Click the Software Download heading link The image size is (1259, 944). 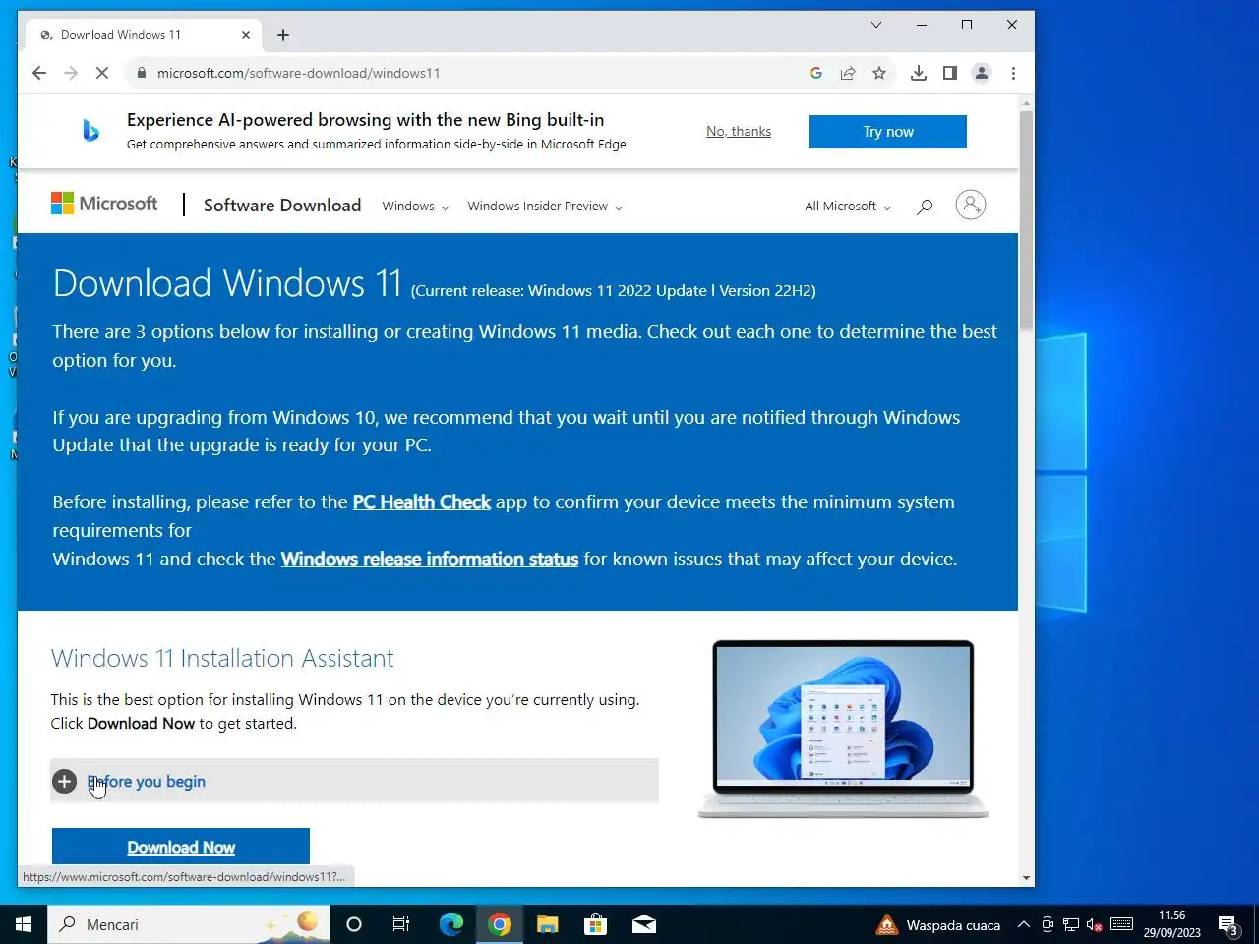(x=282, y=205)
